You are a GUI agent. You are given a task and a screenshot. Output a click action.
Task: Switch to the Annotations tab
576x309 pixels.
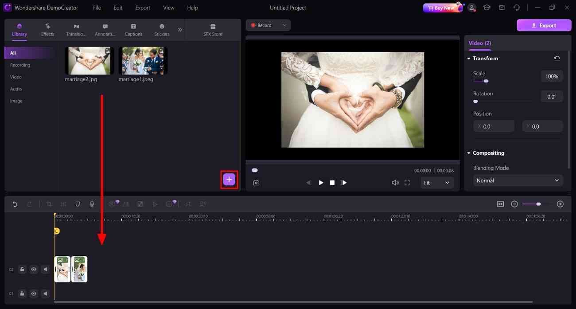pos(105,30)
